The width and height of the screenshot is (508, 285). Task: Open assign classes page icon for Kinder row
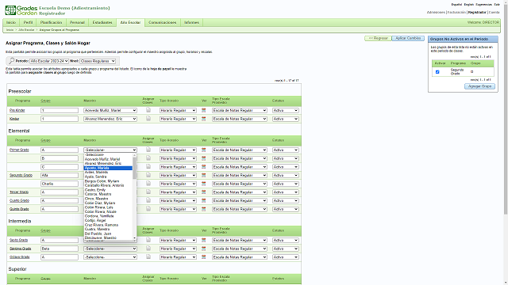(x=148, y=118)
